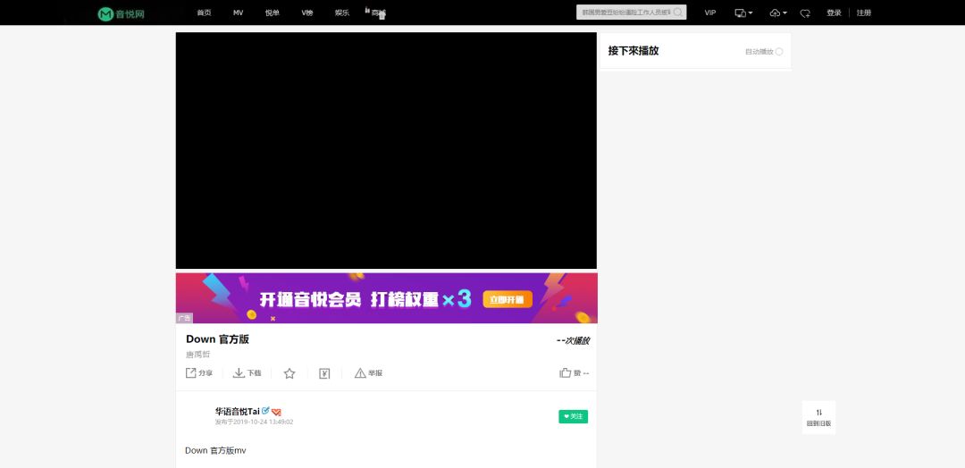Open the 悦单 nav item
This screenshot has width=965, height=468.
click(x=272, y=13)
